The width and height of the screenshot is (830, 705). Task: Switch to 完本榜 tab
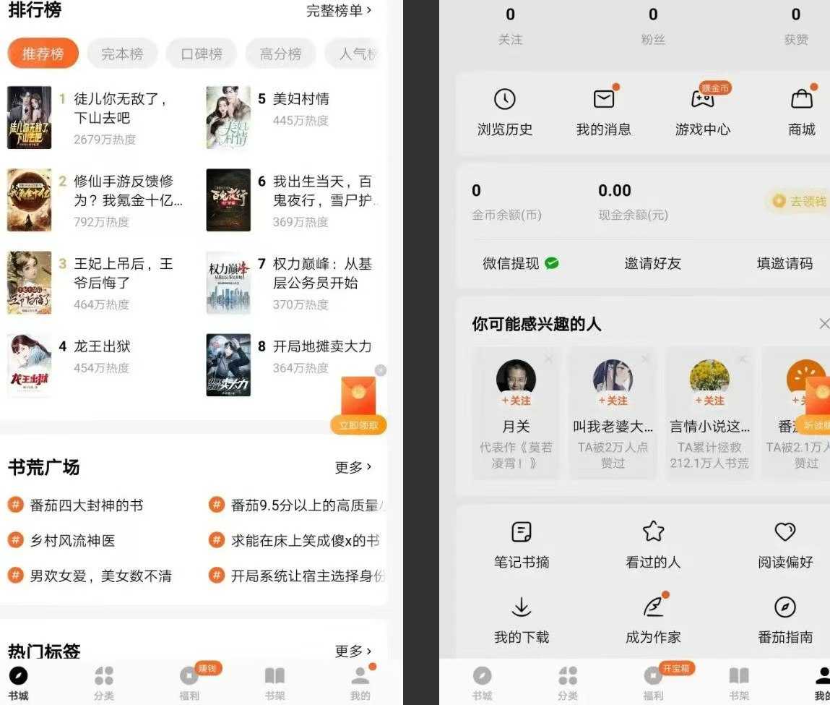pos(122,54)
